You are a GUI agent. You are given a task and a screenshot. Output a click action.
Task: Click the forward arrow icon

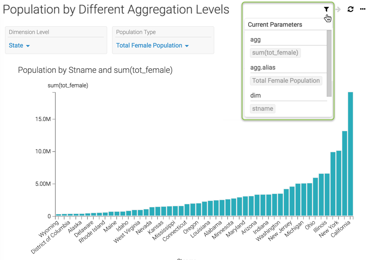(338, 9)
